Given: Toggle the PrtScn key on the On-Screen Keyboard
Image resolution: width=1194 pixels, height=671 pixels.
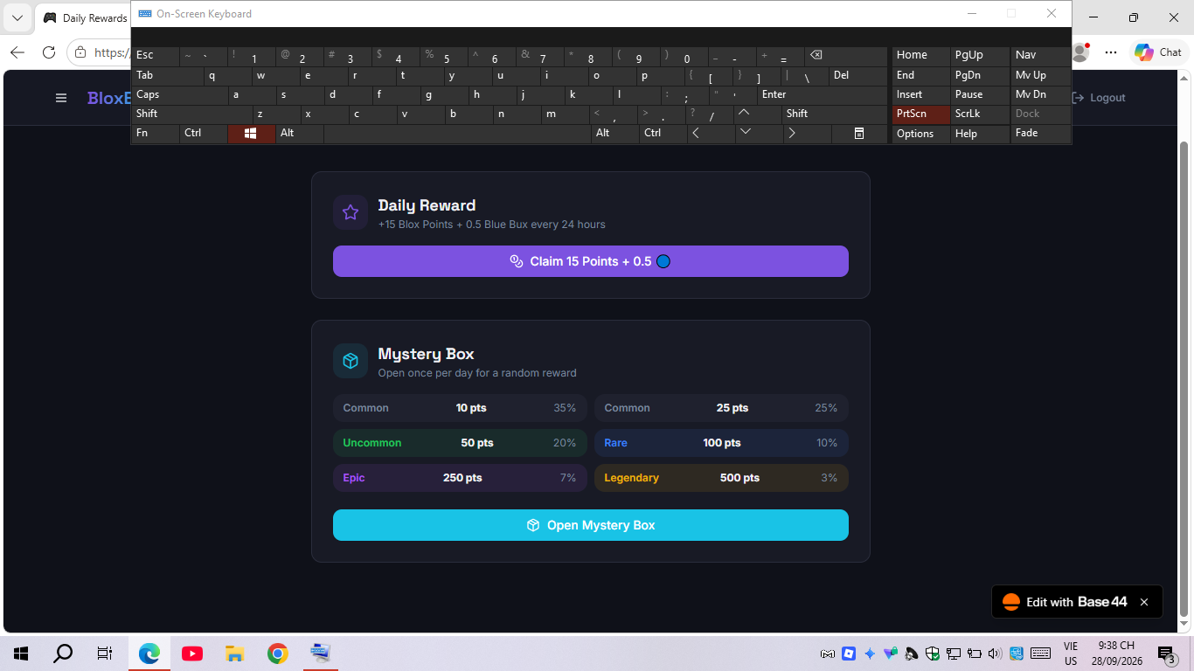Looking at the screenshot, I should [x=921, y=114].
